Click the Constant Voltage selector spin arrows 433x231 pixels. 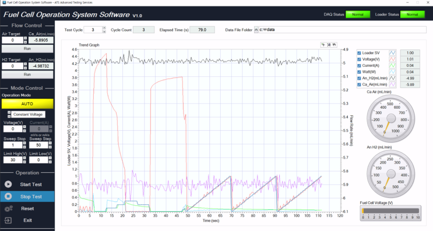[9, 115]
